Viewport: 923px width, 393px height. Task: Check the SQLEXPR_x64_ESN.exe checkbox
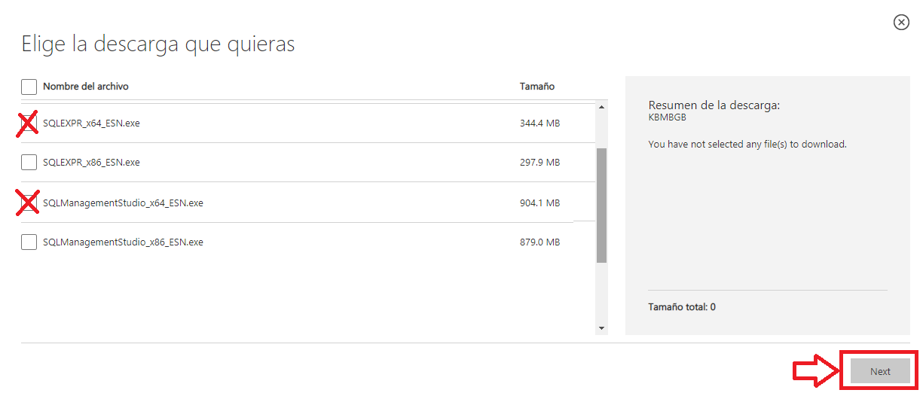pyautogui.click(x=29, y=123)
